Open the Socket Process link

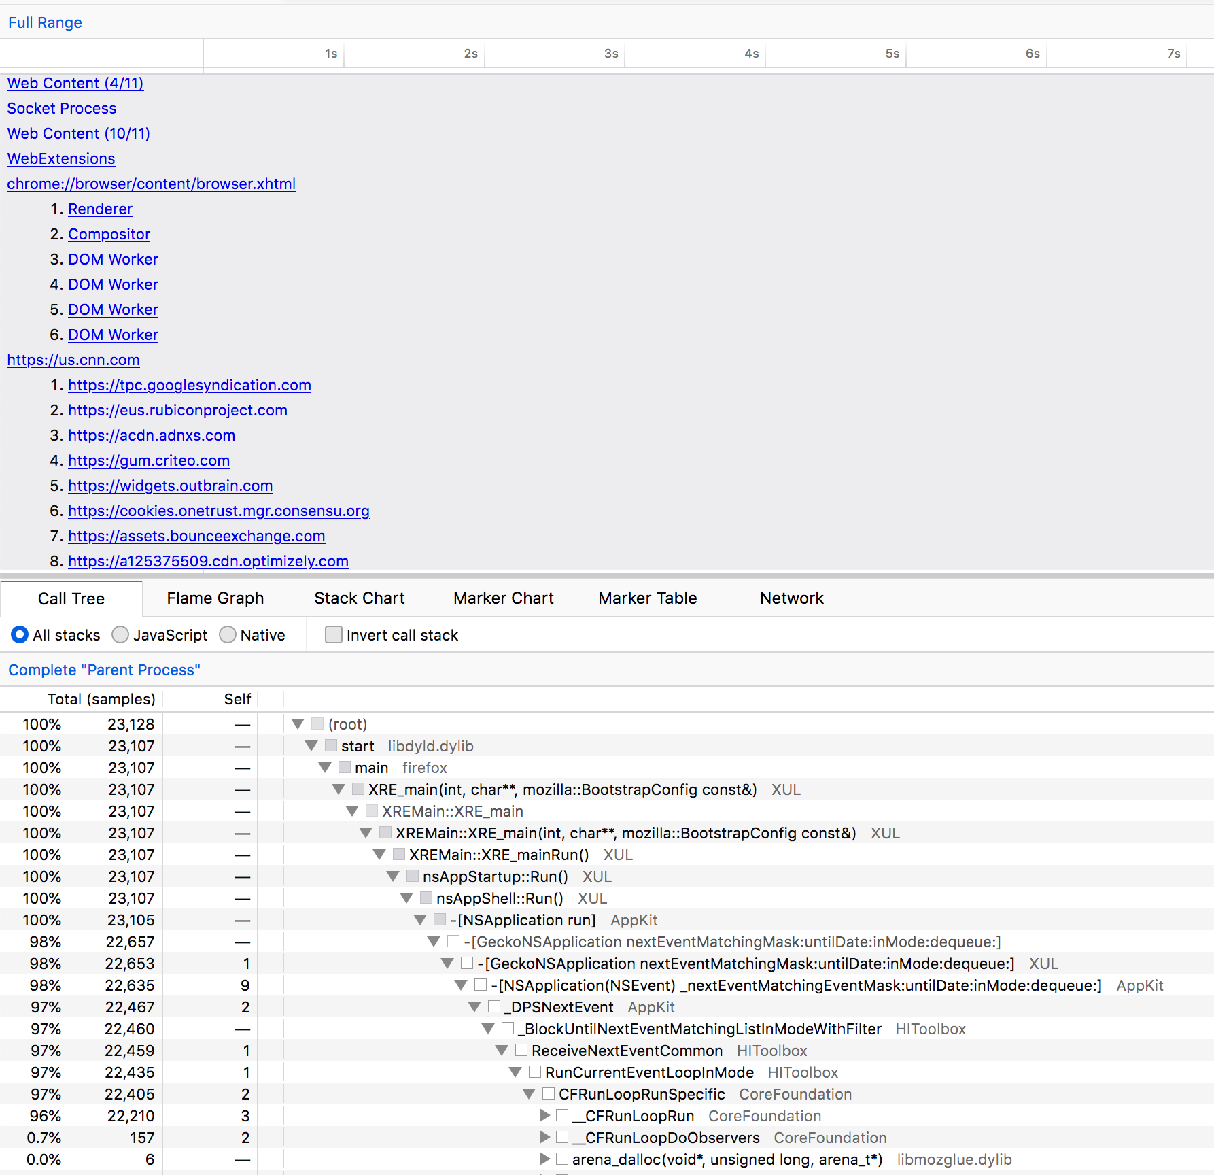pyautogui.click(x=62, y=108)
